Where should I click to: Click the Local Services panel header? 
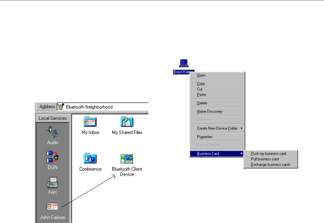pos(53,118)
